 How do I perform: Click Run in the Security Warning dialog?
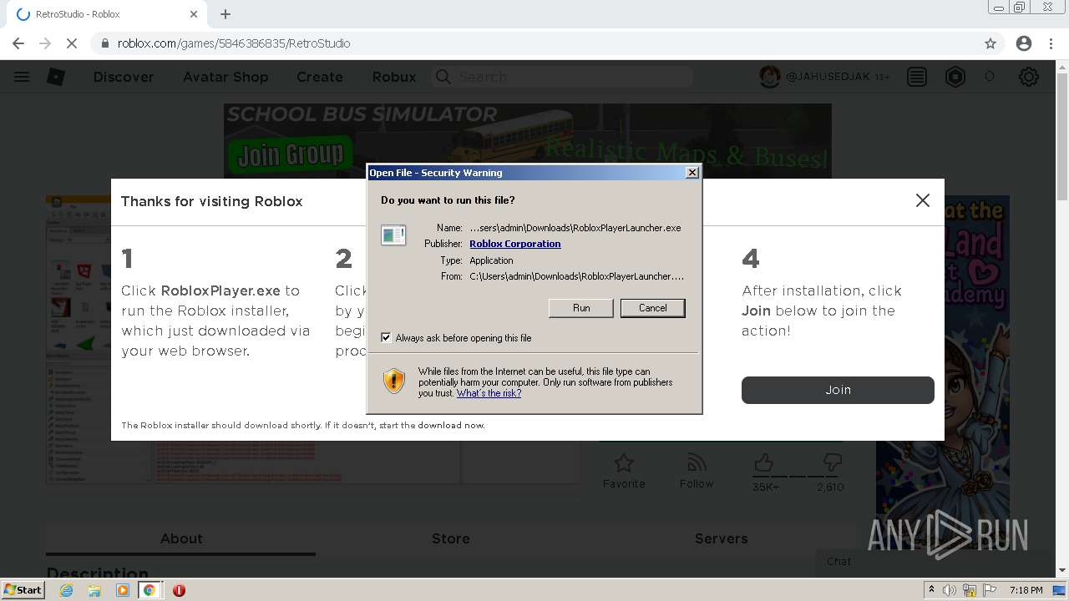(580, 308)
